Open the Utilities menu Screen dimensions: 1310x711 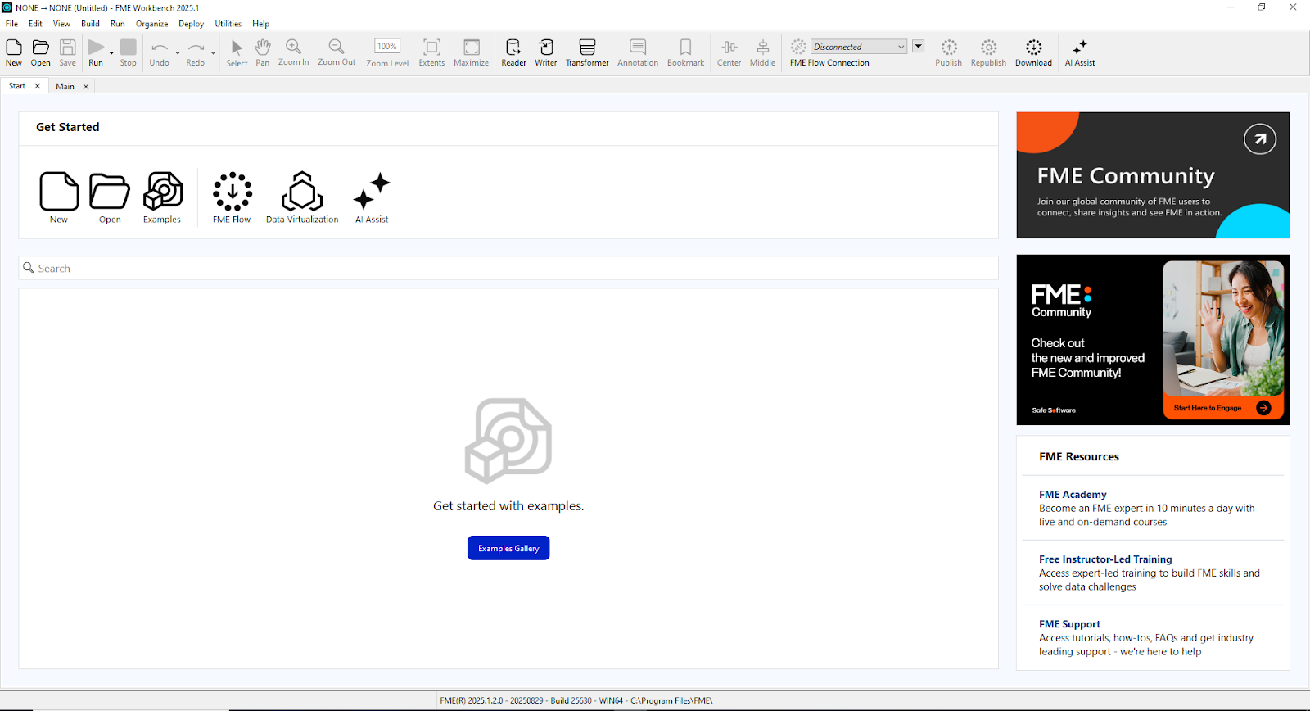click(228, 24)
